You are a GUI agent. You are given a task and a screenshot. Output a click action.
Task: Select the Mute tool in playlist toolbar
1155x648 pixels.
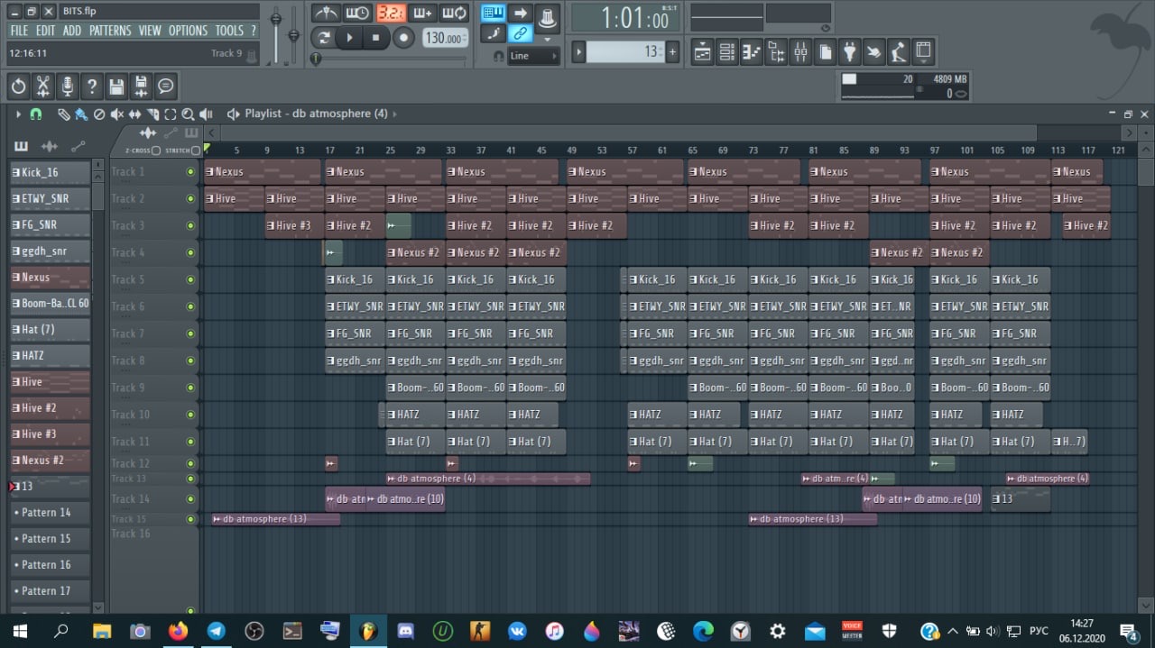116,114
